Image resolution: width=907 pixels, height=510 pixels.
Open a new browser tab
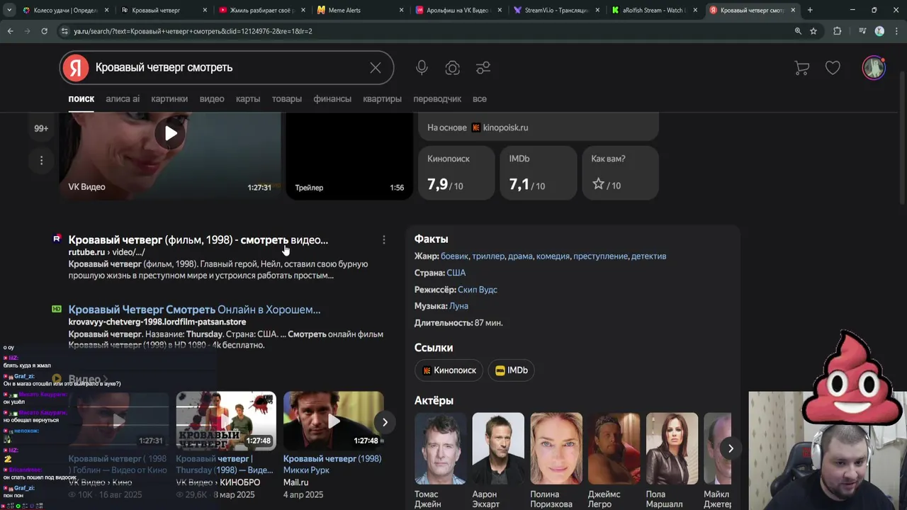click(810, 10)
